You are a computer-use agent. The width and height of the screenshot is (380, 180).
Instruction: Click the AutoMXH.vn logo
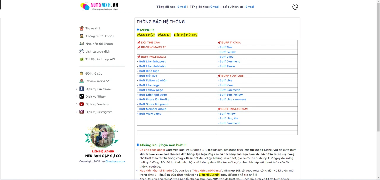99,7
